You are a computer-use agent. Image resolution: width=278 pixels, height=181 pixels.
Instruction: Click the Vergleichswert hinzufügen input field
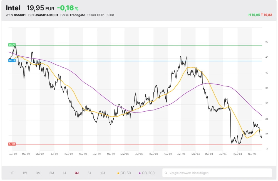pos(218,173)
